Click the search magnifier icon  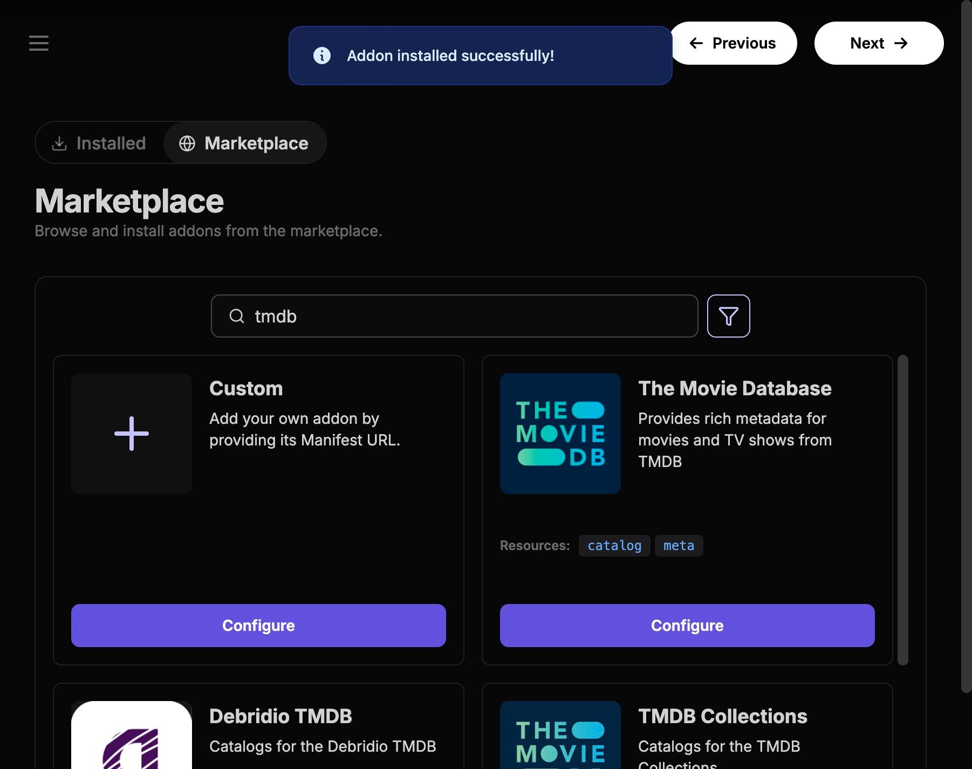(237, 316)
